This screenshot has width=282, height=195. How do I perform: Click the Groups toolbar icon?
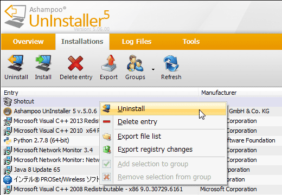(135, 63)
